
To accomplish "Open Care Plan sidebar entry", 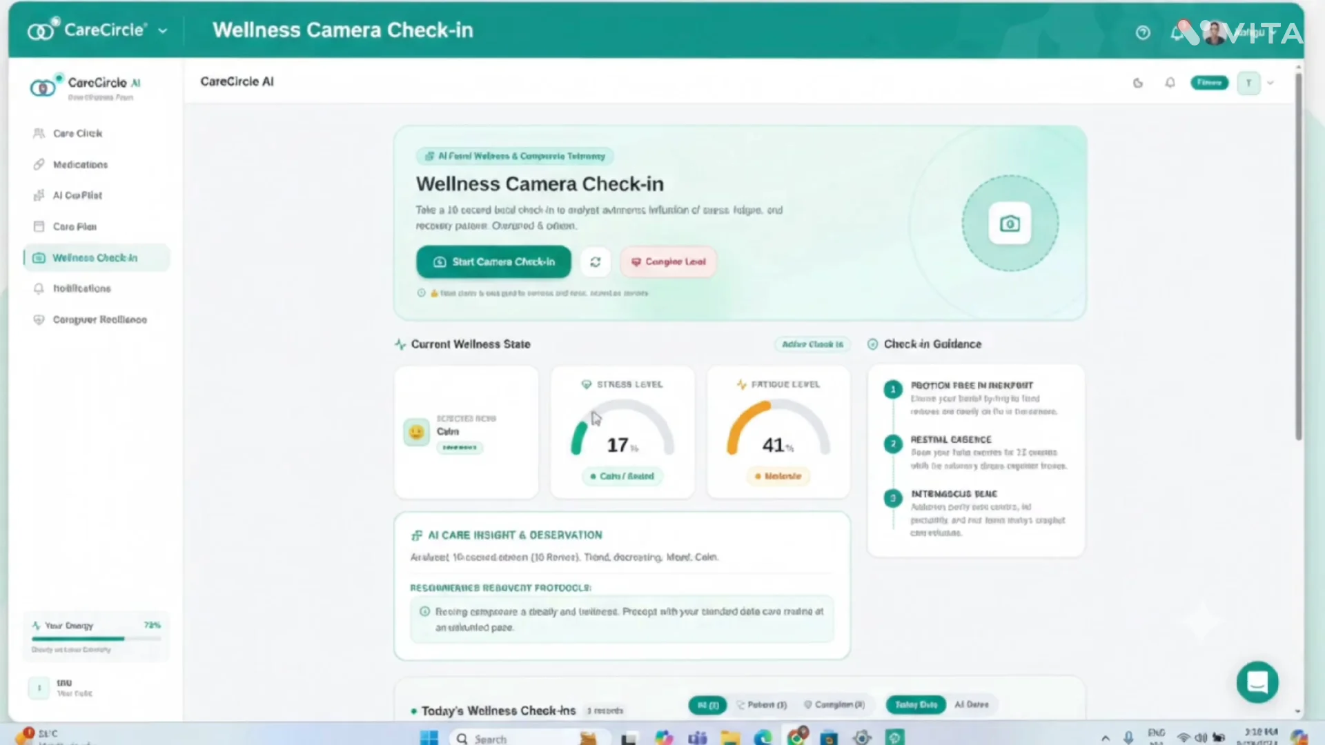I will [75, 226].
